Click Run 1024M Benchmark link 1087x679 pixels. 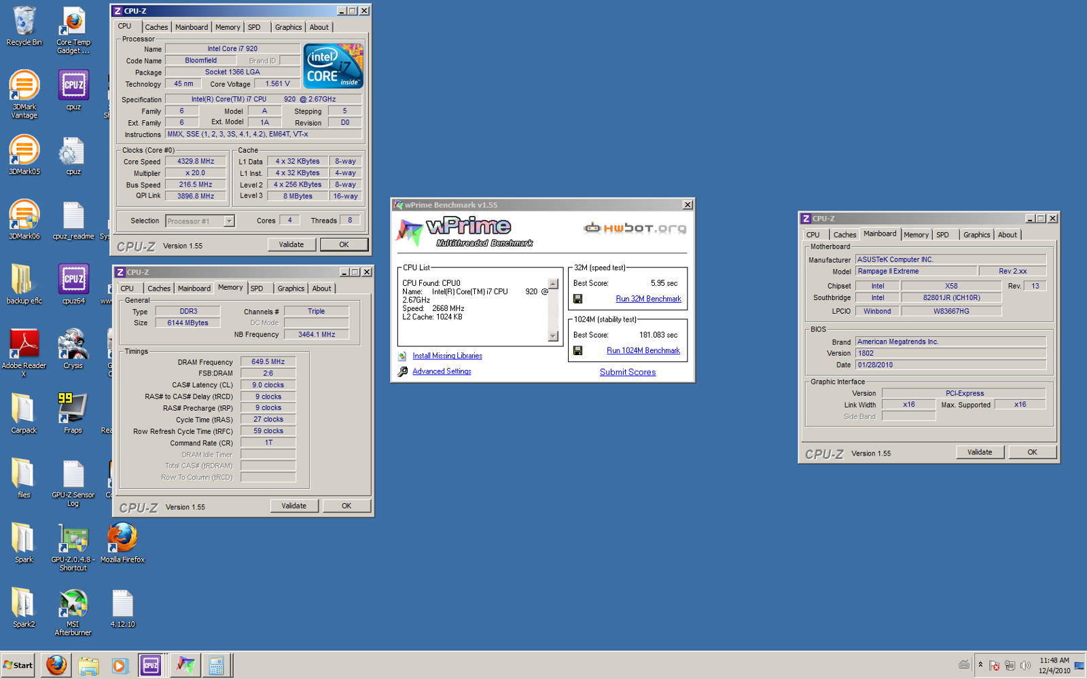[643, 350]
